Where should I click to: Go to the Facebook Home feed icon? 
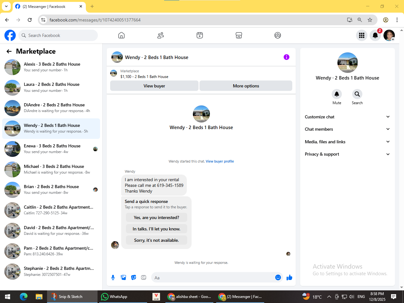point(122,35)
